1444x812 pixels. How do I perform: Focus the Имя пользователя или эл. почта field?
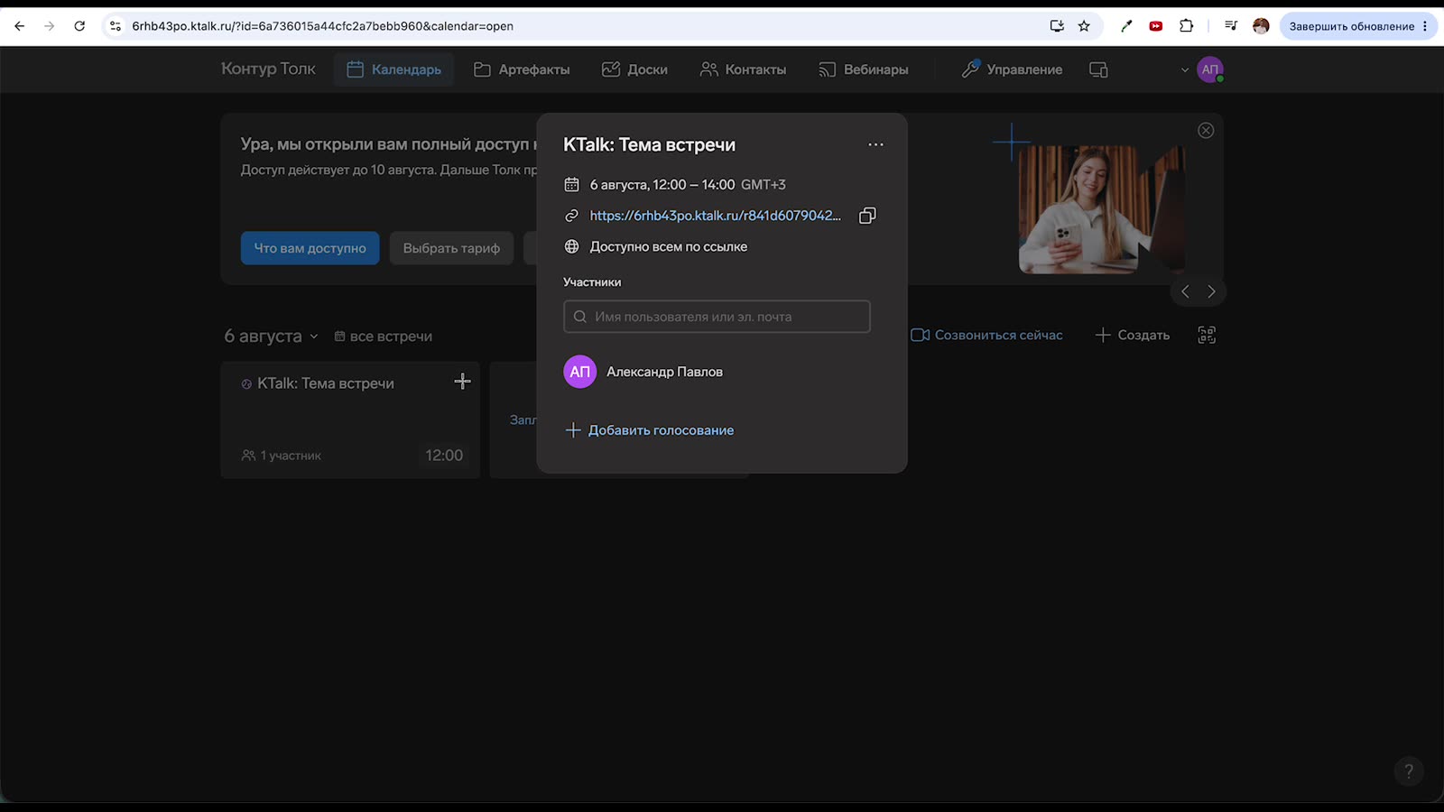tap(717, 317)
